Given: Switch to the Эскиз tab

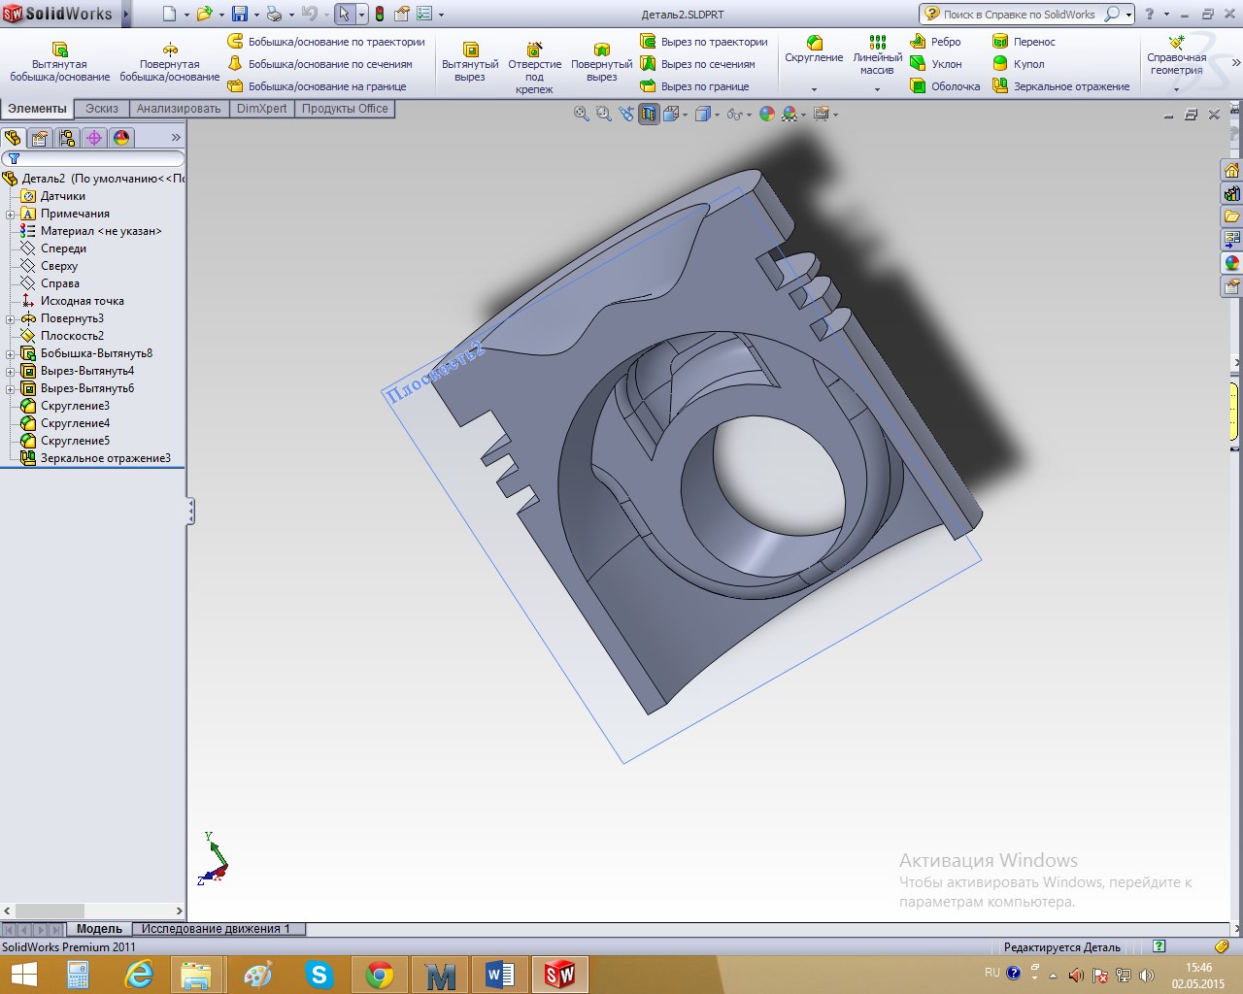Looking at the screenshot, I should [102, 109].
